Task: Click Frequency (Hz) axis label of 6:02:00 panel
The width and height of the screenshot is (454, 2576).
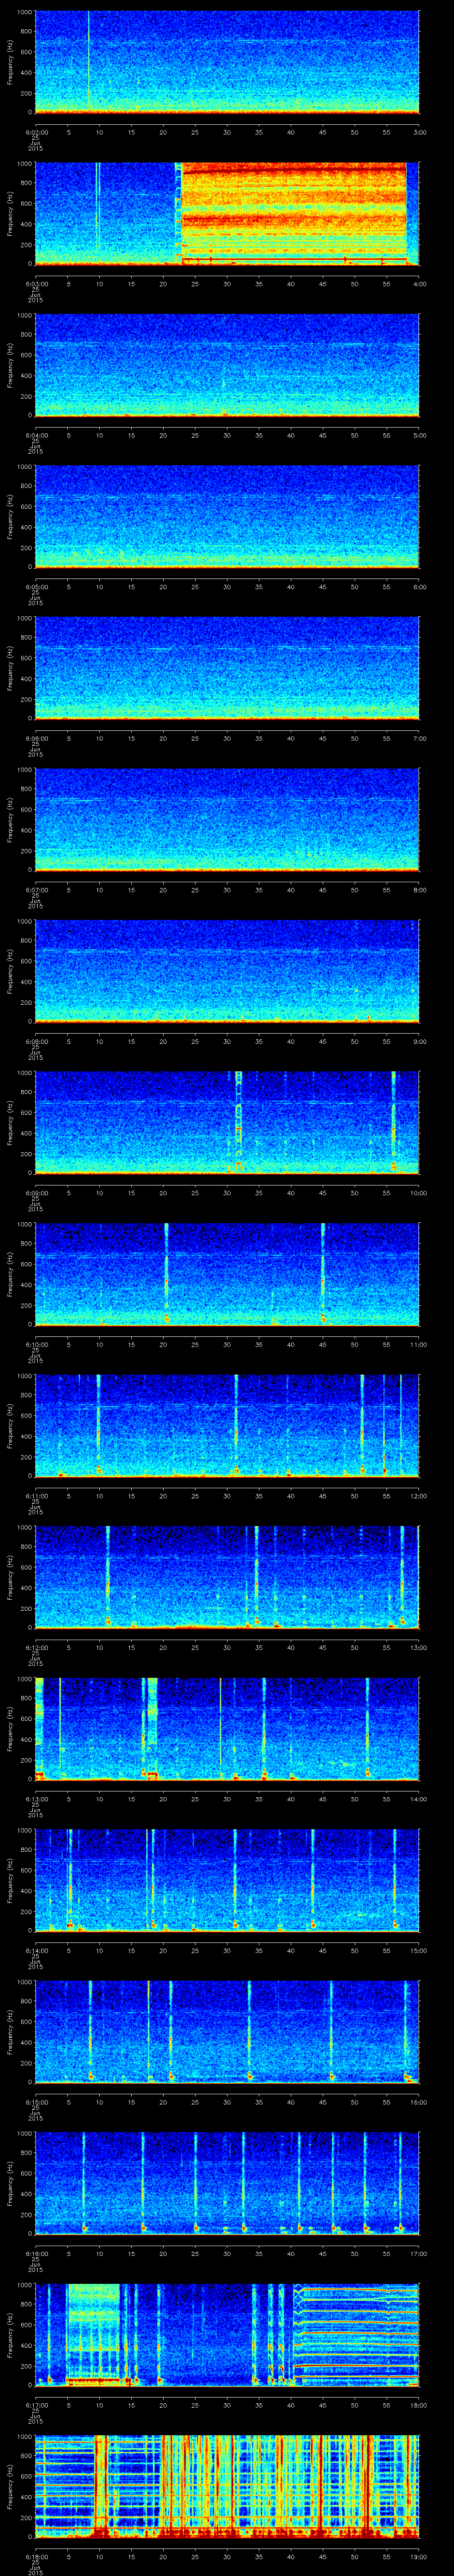Action: (11, 62)
